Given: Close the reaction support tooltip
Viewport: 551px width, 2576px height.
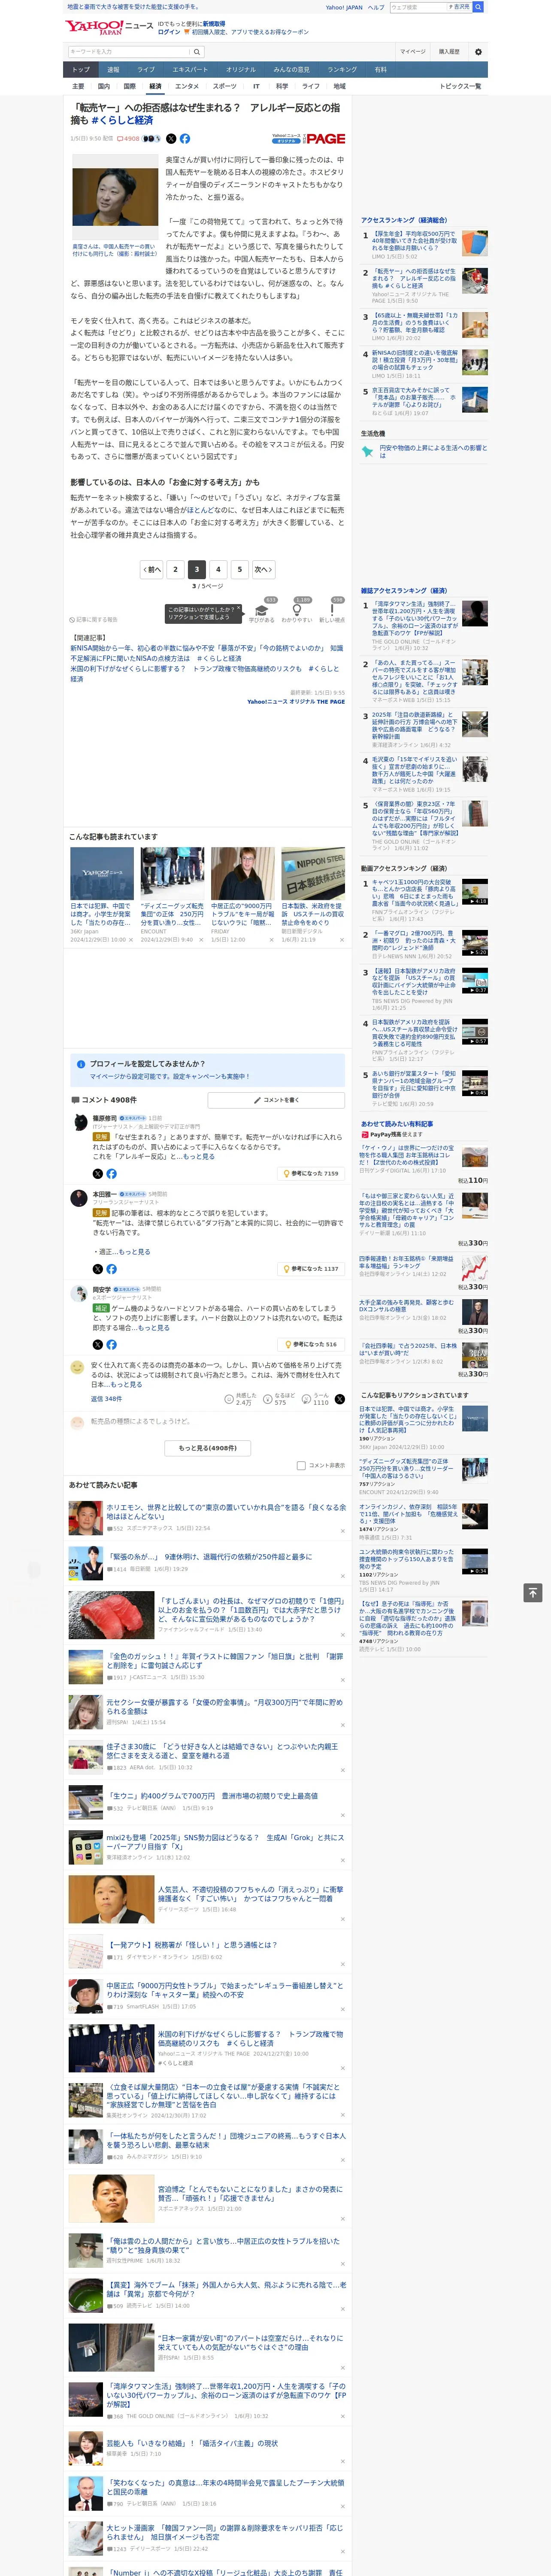Looking at the screenshot, I should (238, 608).
